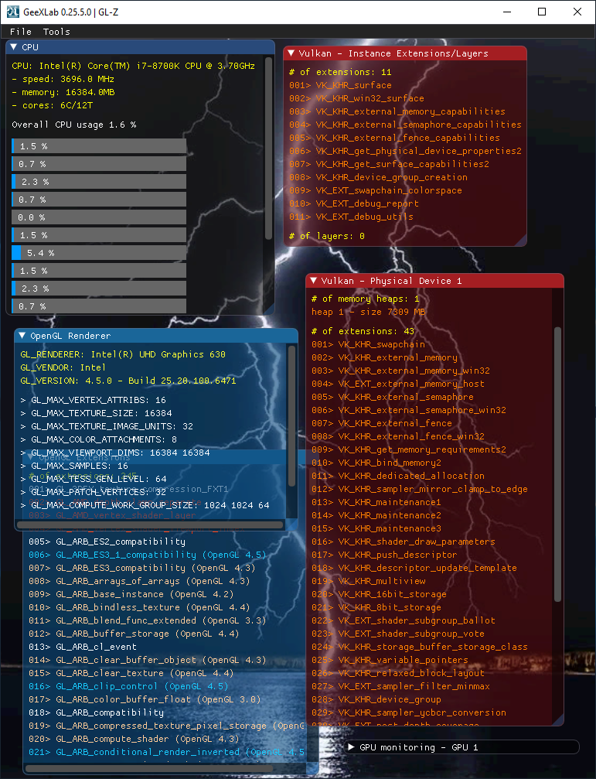Screen dimensions: 596x779
Task: Click the '# of layers: 0' line
Action: [x=327, y=236]
